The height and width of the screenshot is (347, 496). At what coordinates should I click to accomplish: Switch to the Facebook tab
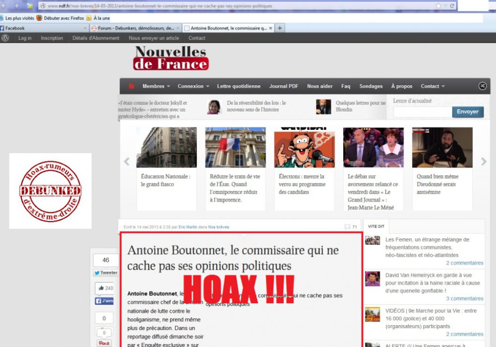(x=44, y=28)
